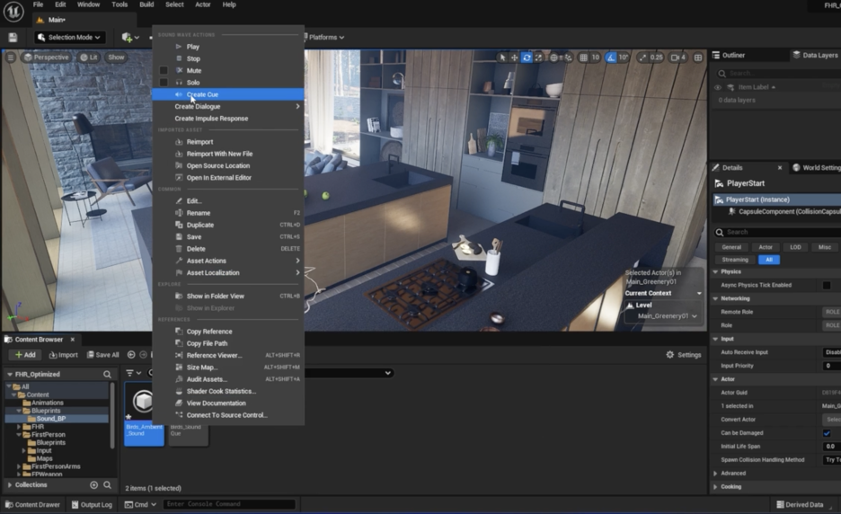Click the Derived Data button
The image size is (841, 514).
click(x=800, y=504)
